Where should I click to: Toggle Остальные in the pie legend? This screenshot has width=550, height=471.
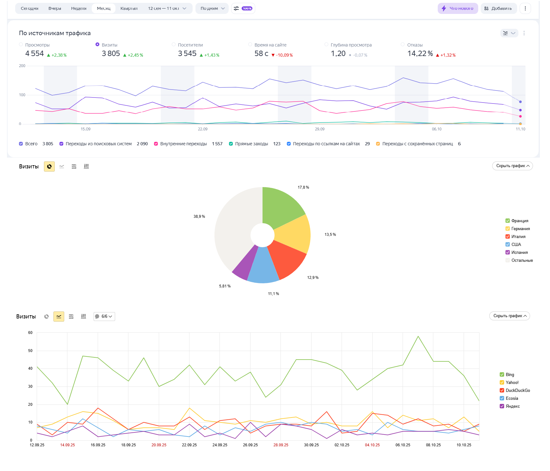[x=508, y=260]
